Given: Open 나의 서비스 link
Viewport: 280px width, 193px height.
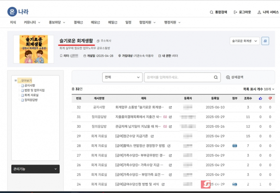Looking at the screenshot, I should click(x=268, y=12).
